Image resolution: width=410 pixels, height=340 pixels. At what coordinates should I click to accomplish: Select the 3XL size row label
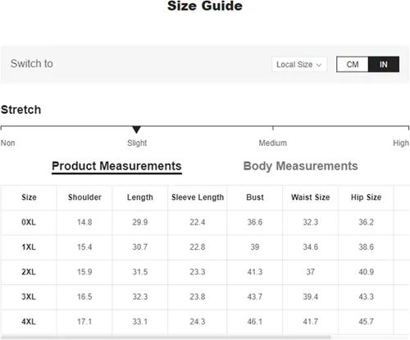[x=29, y=297]
